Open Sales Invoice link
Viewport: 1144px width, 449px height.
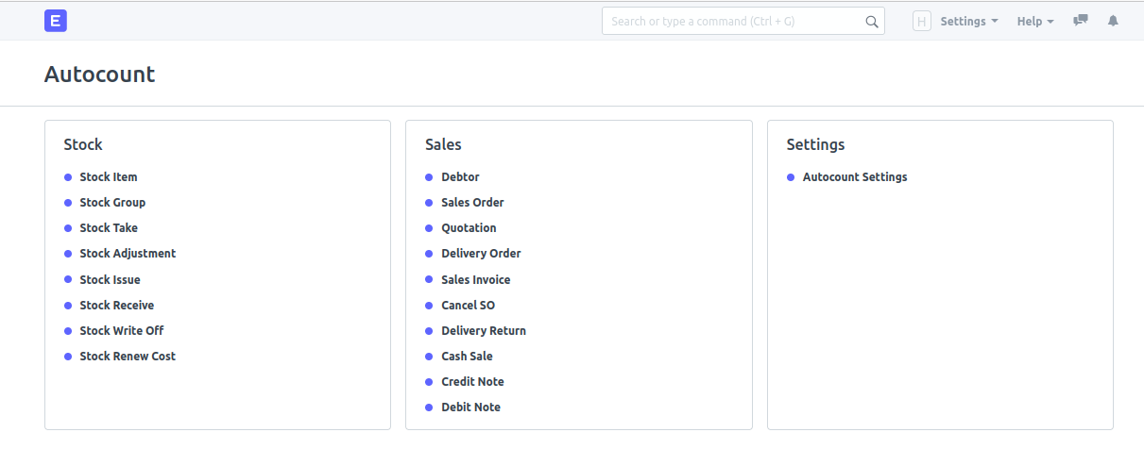pyautogui.click(x=476, y=280)
